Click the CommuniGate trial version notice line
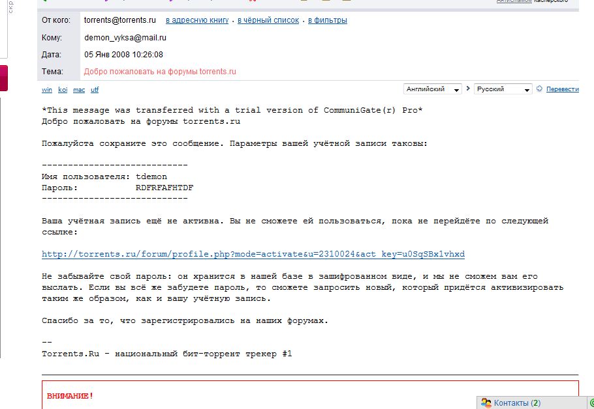The height and width of the screenshot is (409, 594). [x=232, y=110]
